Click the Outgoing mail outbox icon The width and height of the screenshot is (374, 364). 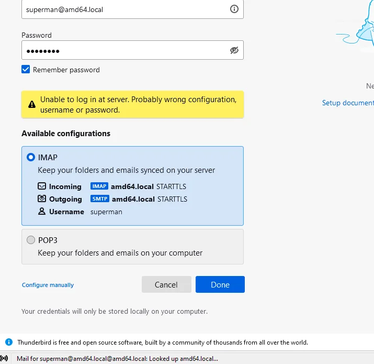[42, 199]
